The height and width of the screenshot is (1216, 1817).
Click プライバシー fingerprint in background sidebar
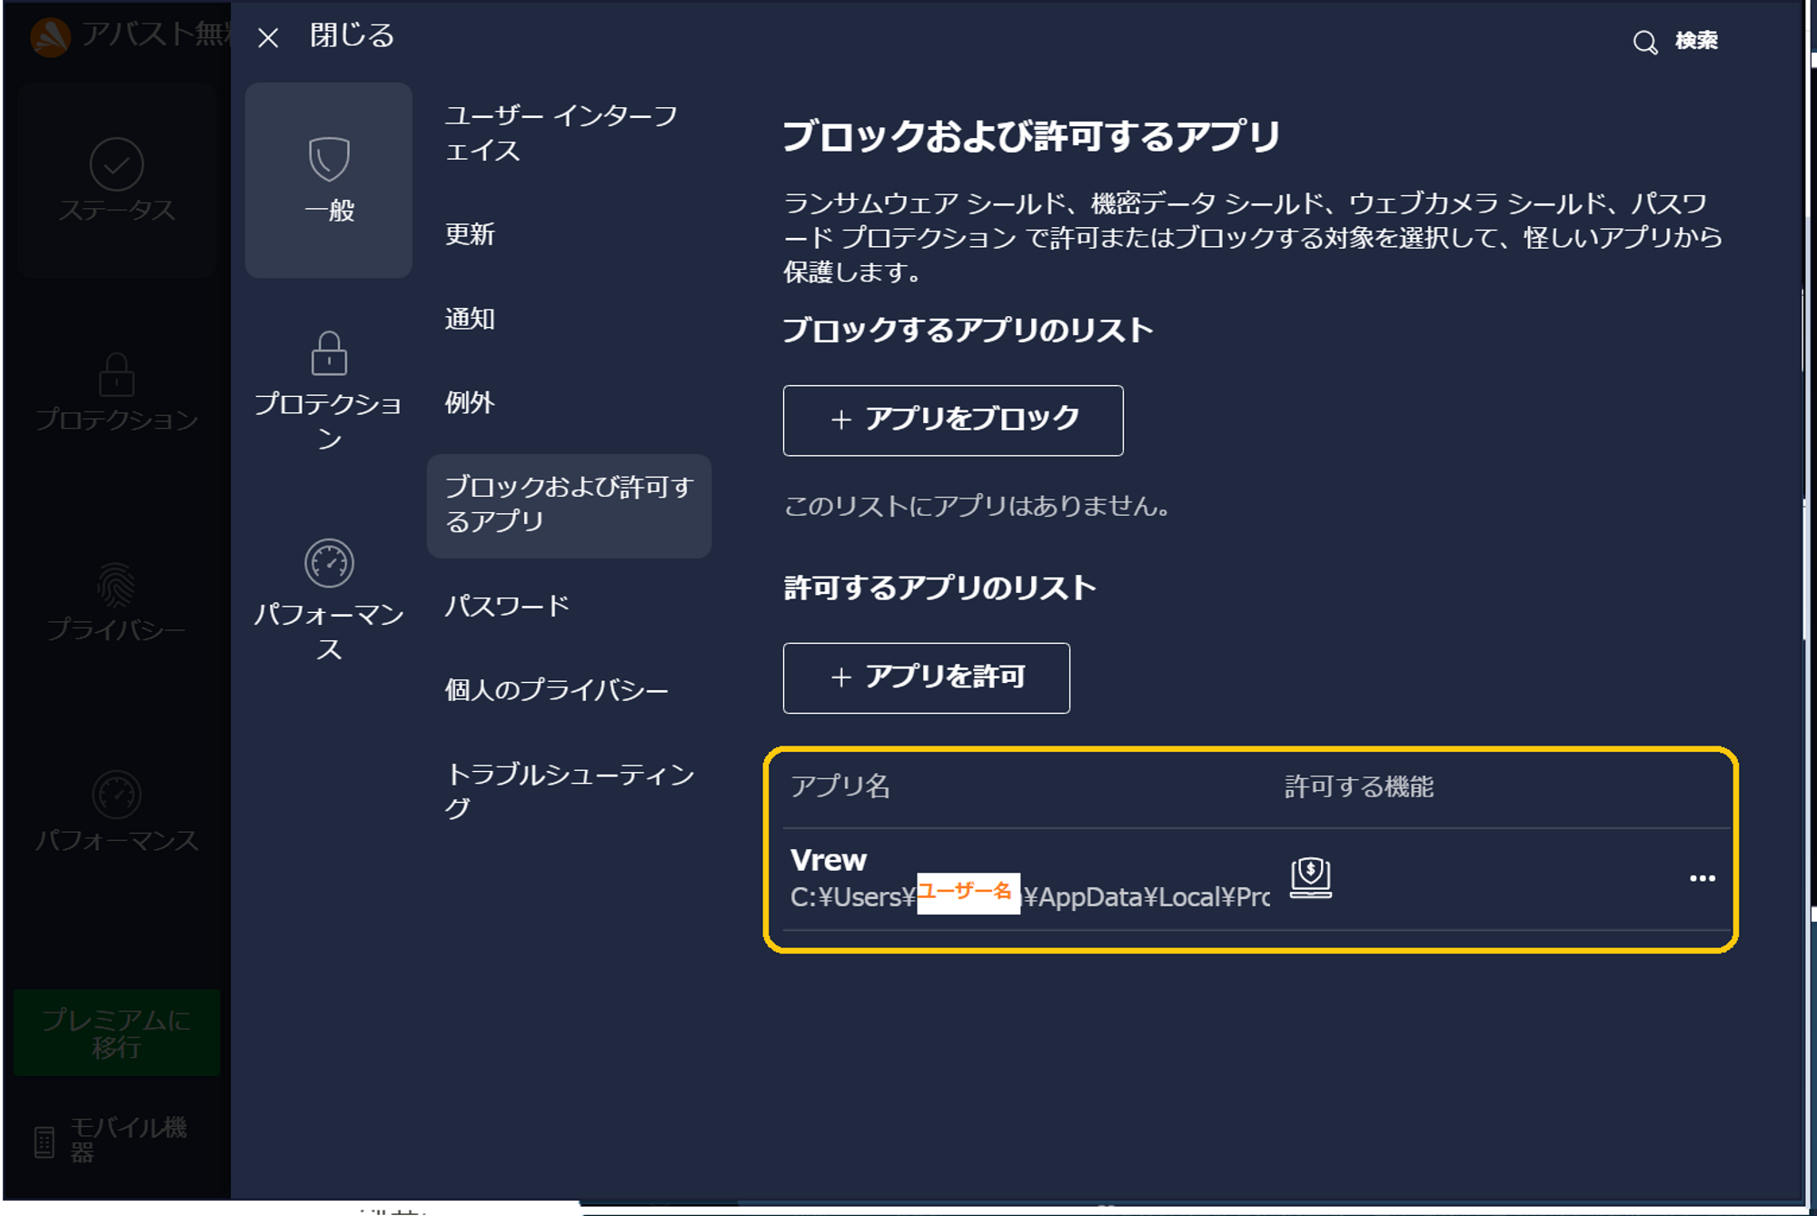(116, 601)
